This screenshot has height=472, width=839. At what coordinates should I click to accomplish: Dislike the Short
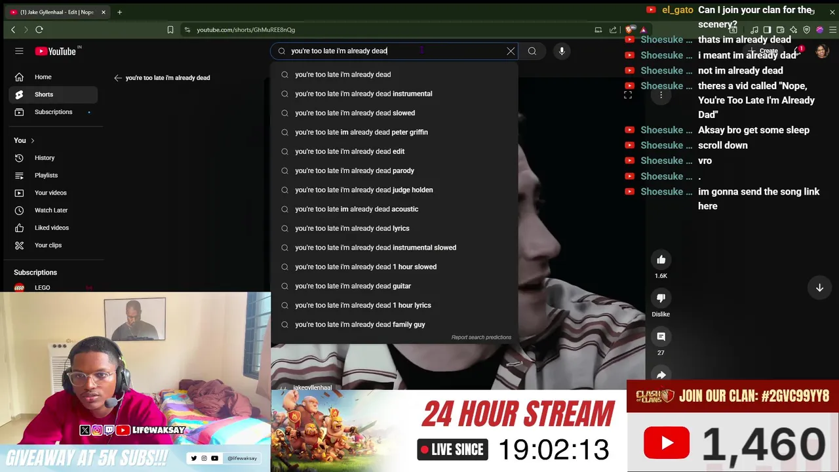[661, 298]
